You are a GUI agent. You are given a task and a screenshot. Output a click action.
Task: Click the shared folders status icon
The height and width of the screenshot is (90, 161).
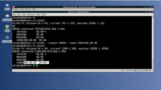(x=132, y=70)
